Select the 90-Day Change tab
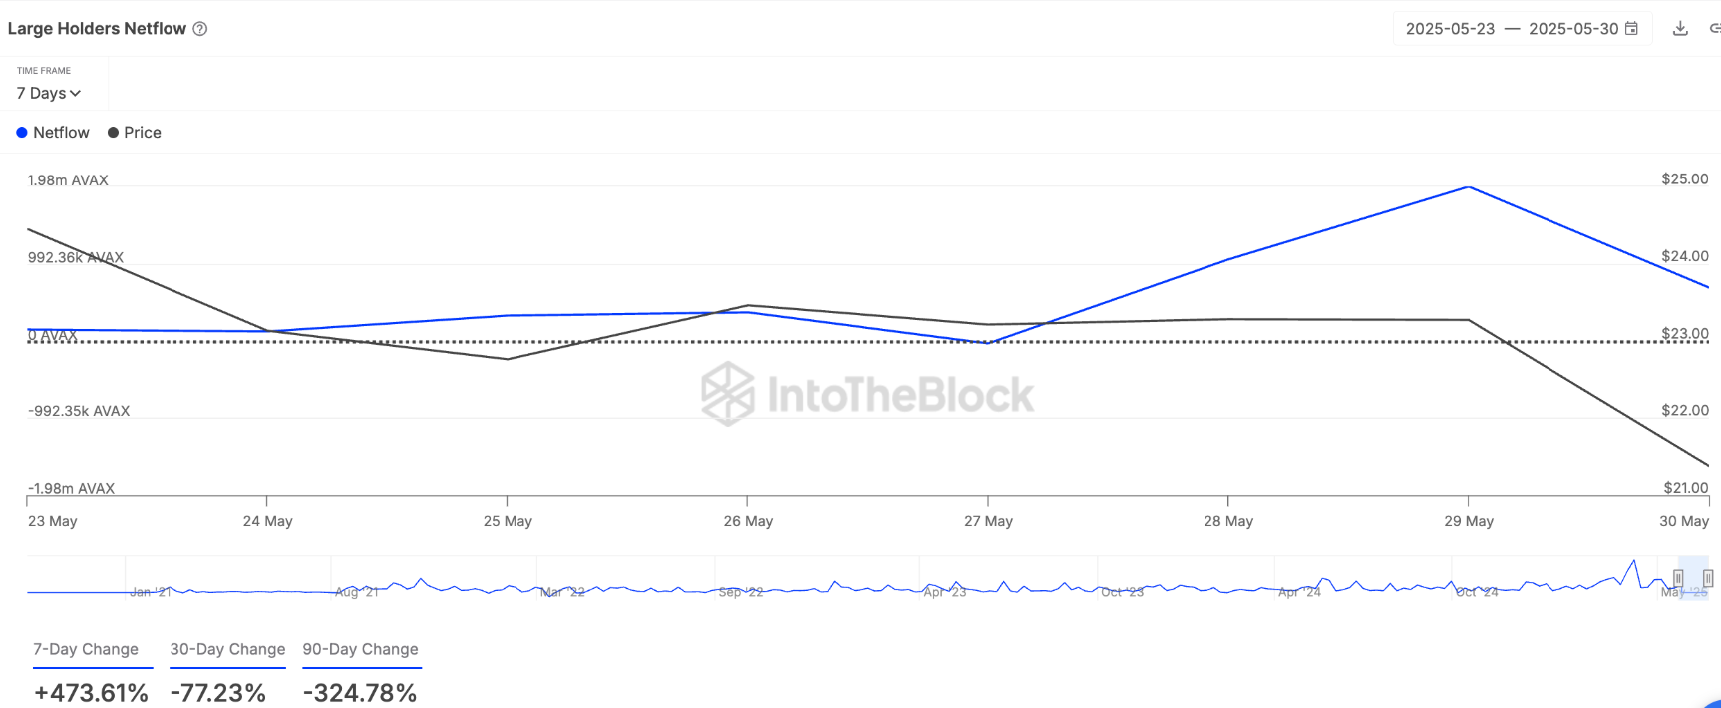This screenshot has height=708, width=1721. click(x=360, y=649)
